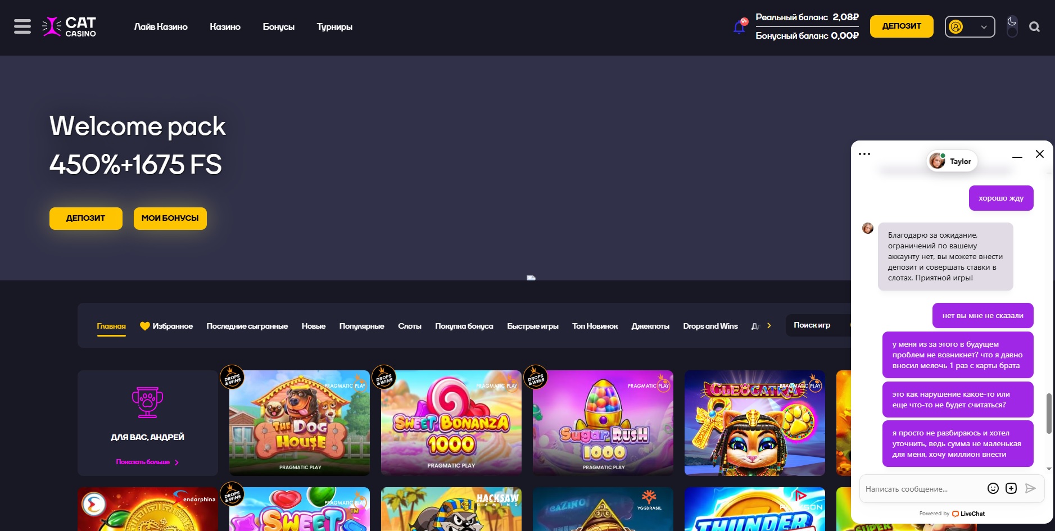Click the Cat Casino logo
Viewport: 1055px width, 531px height.
(x=69, y=26)
